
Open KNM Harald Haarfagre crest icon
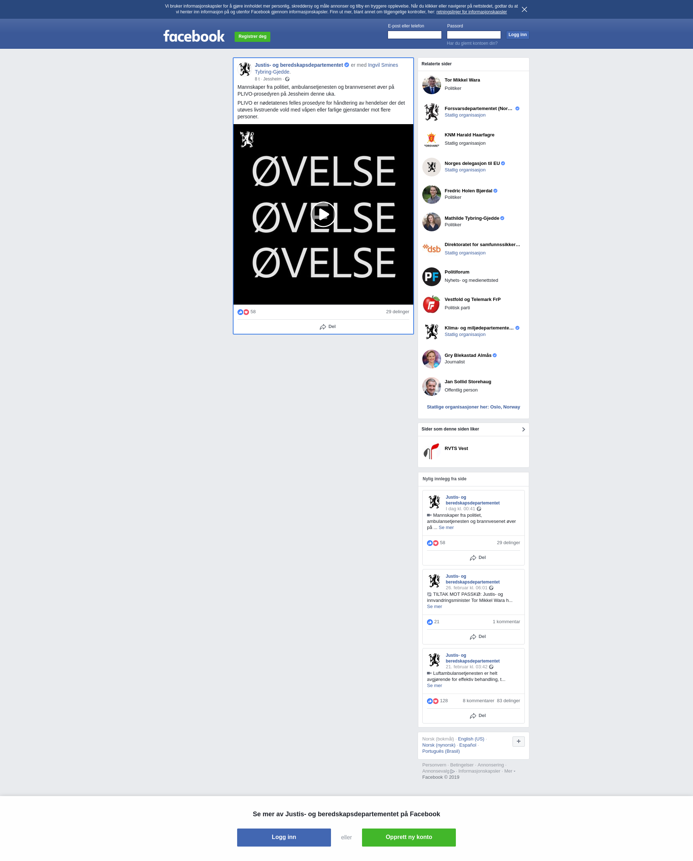tap(431, 139)
